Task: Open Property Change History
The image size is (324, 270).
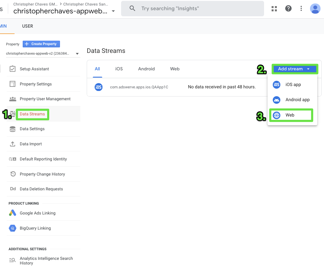Action: point(44,174)
